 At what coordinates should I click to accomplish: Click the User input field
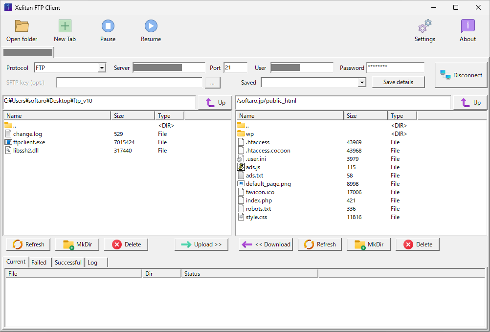[x=302, y=68]
